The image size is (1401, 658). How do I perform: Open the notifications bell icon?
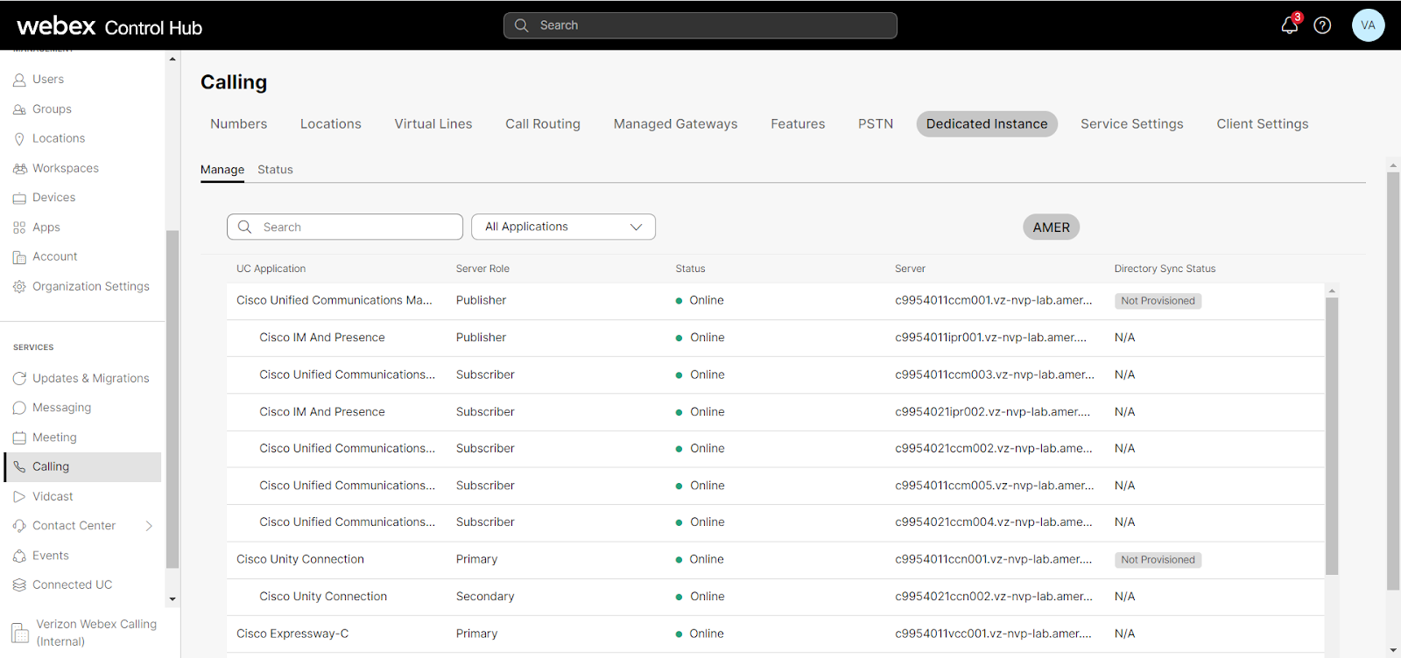pyautogui.click(x=1290, y=25)
